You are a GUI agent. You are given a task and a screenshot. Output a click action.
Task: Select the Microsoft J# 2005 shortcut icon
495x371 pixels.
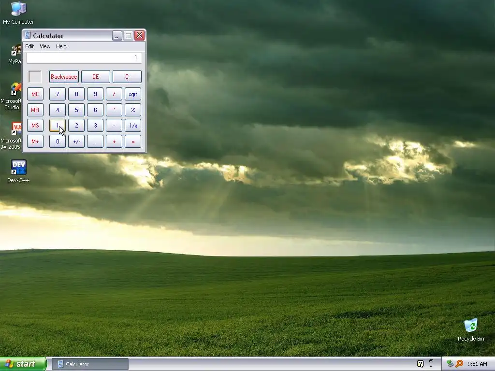coord(16,128)
